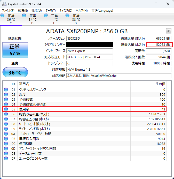Click raw value 143871703
Screen dimensions: 174x179
click(157, 114)
